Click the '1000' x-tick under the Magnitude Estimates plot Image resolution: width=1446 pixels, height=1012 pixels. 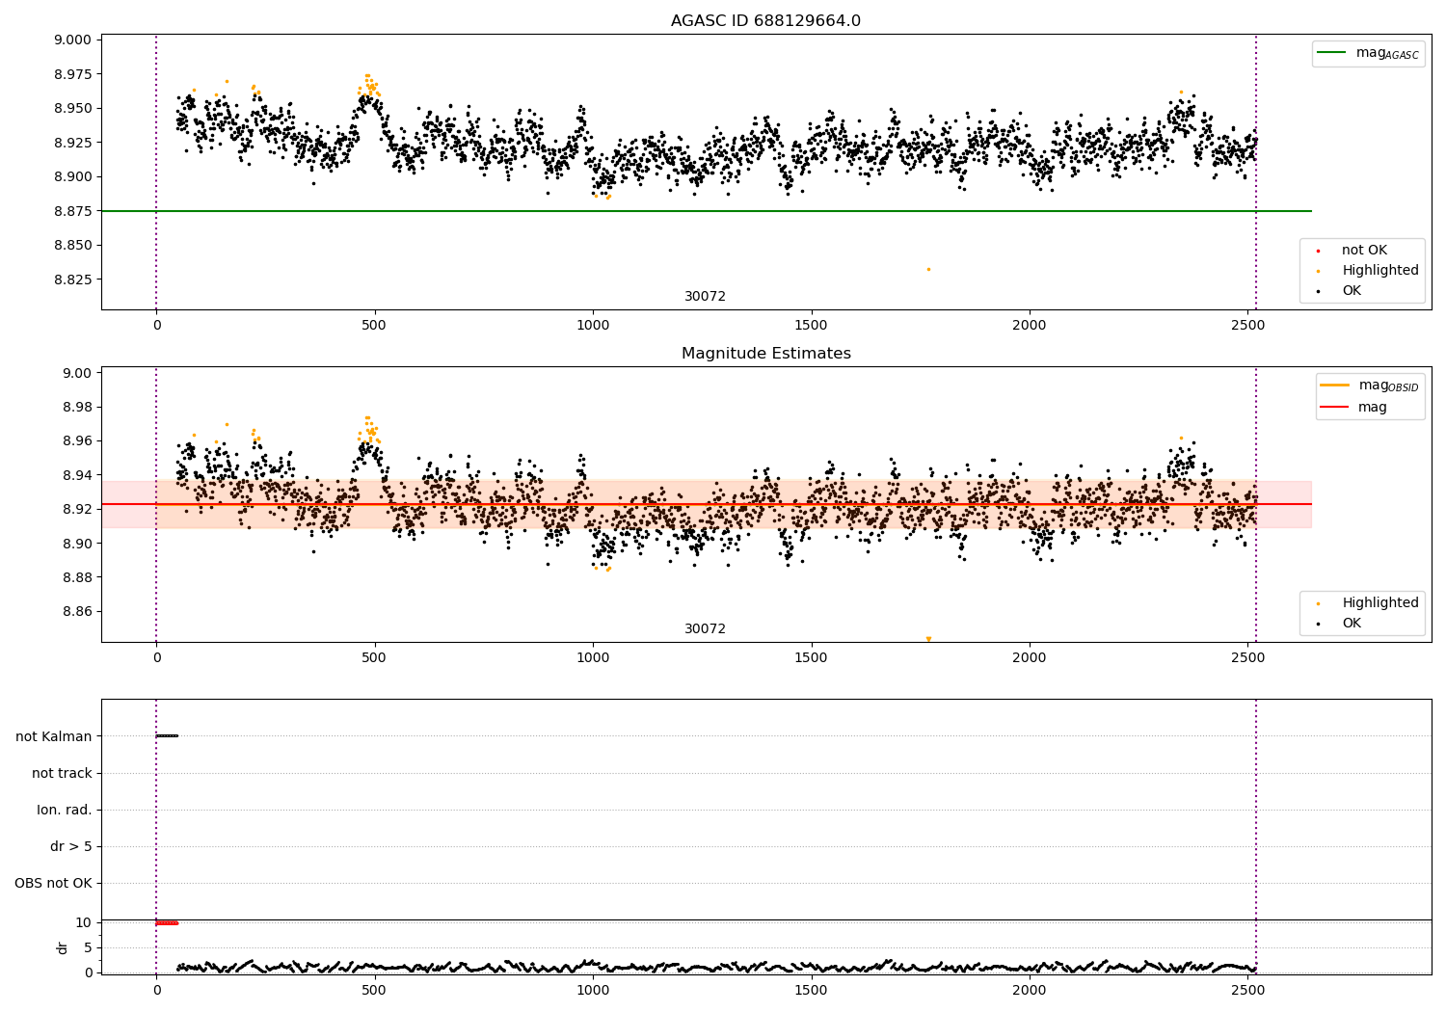[593, 657]
